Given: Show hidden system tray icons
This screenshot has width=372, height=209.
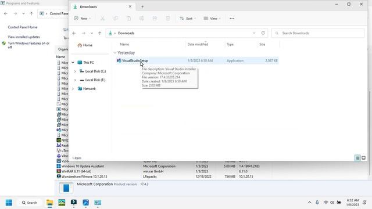Looking at the screenshot, I should pos(309,203).
